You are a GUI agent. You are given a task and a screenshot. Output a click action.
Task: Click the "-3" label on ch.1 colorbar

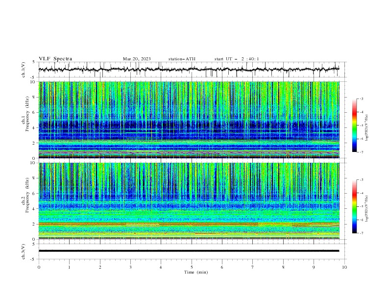point(361,99)
